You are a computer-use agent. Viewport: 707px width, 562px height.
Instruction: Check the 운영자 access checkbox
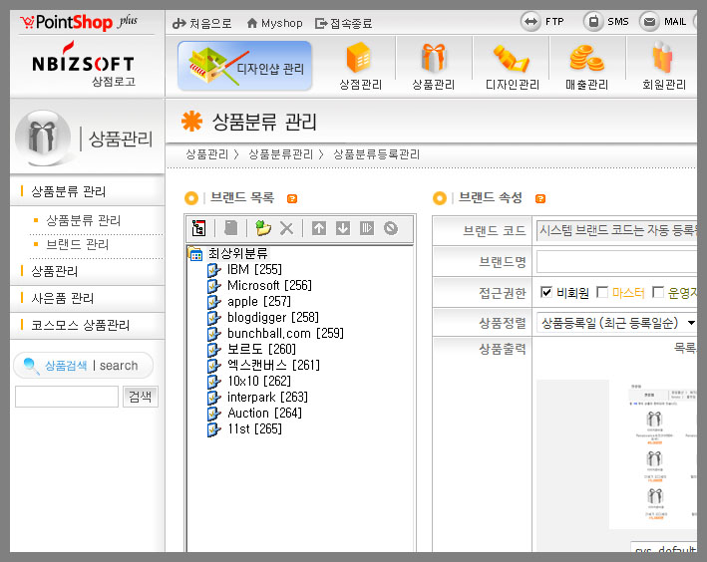(658, 292)
